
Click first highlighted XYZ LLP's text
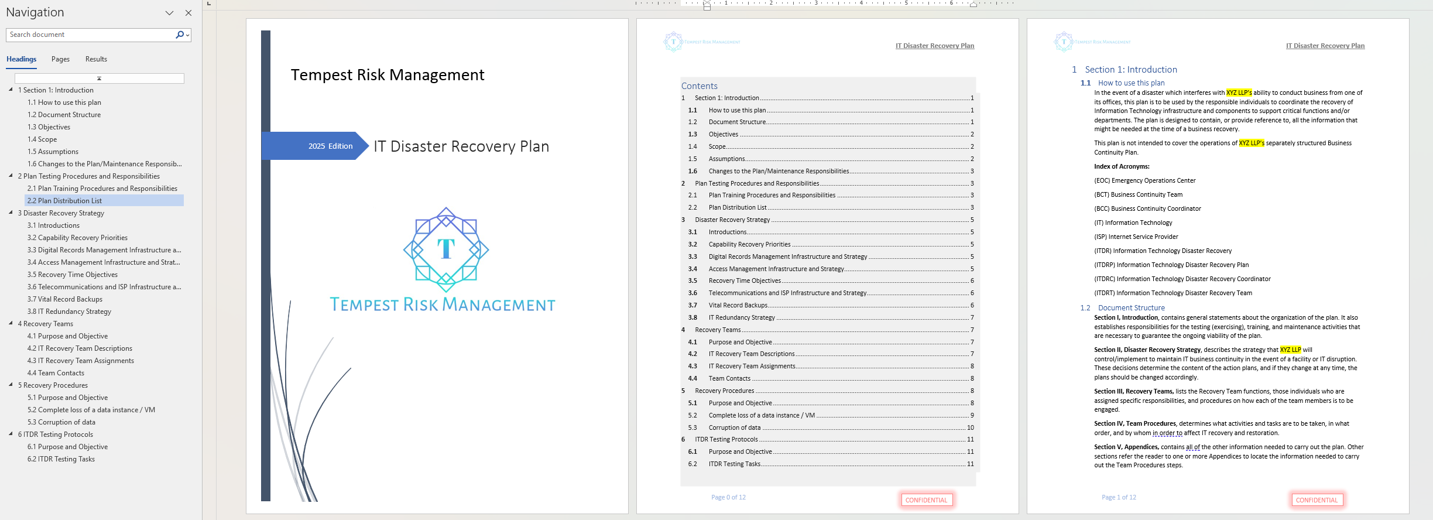tap(1239, 93)
